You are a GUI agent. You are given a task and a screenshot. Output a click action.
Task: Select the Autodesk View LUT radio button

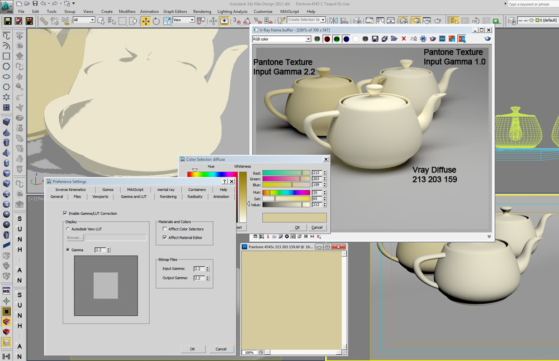(x=68, y=229)
